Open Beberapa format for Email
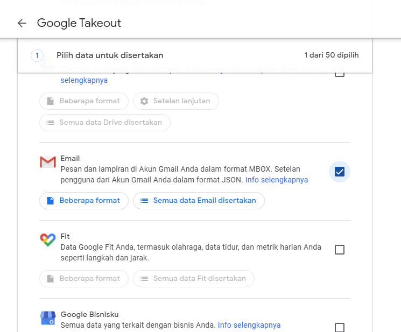 [x=84, y=201]
